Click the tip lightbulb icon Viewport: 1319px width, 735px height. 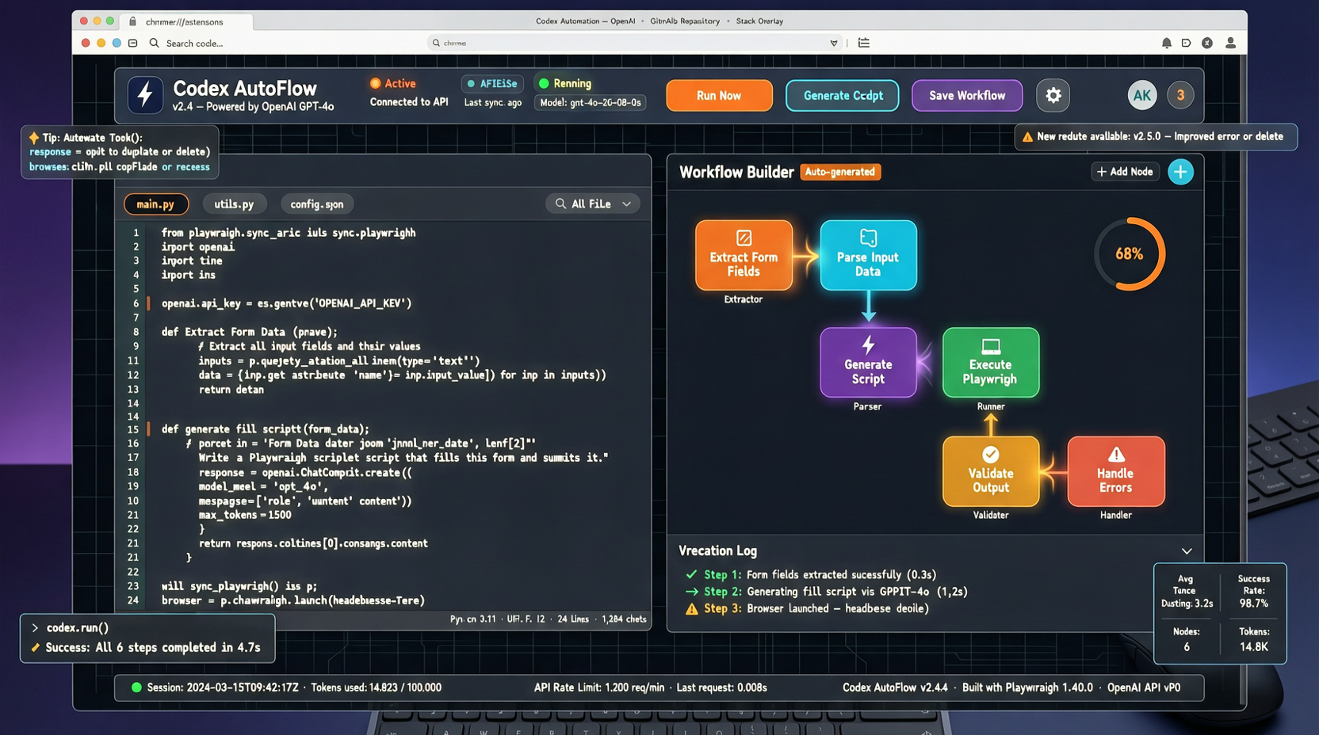[34, 138]
